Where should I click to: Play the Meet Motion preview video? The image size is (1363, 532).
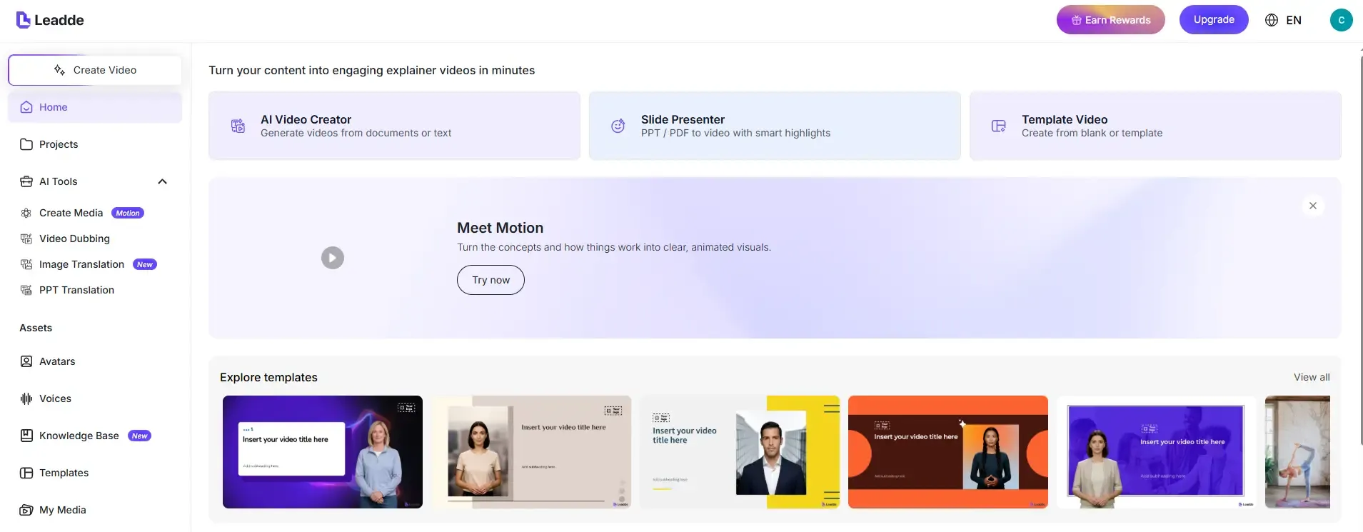(x=333, y=258)
